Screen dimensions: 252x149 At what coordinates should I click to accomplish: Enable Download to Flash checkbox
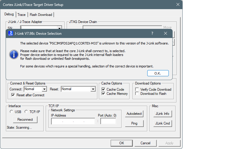click(x=137, y=94)
